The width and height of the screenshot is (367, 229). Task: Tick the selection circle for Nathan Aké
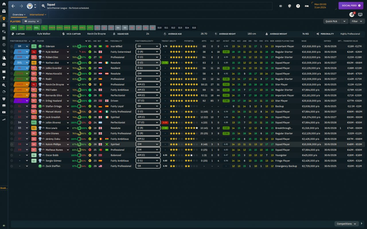coord(12,63)
